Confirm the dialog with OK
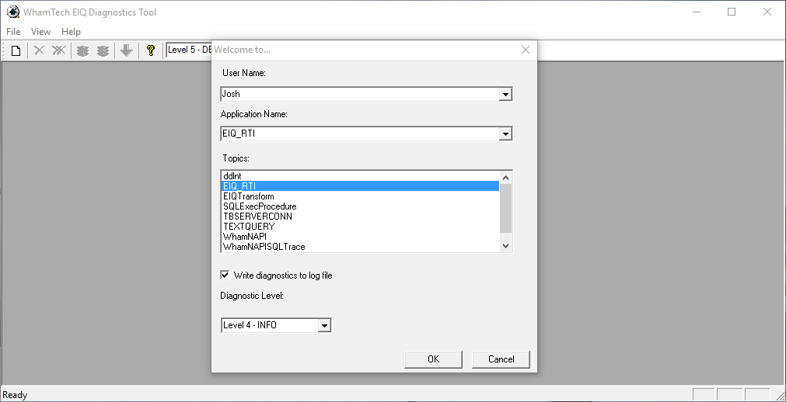 [433, 359]
